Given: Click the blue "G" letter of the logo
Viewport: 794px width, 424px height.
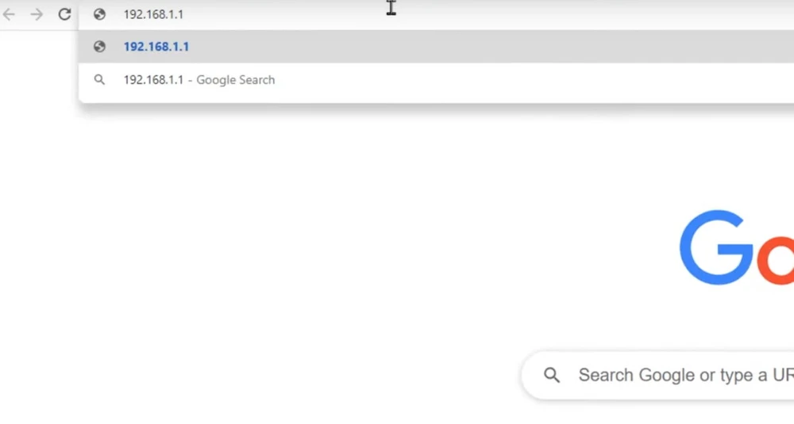Looking at the screenshot, I should click(716, 247).
